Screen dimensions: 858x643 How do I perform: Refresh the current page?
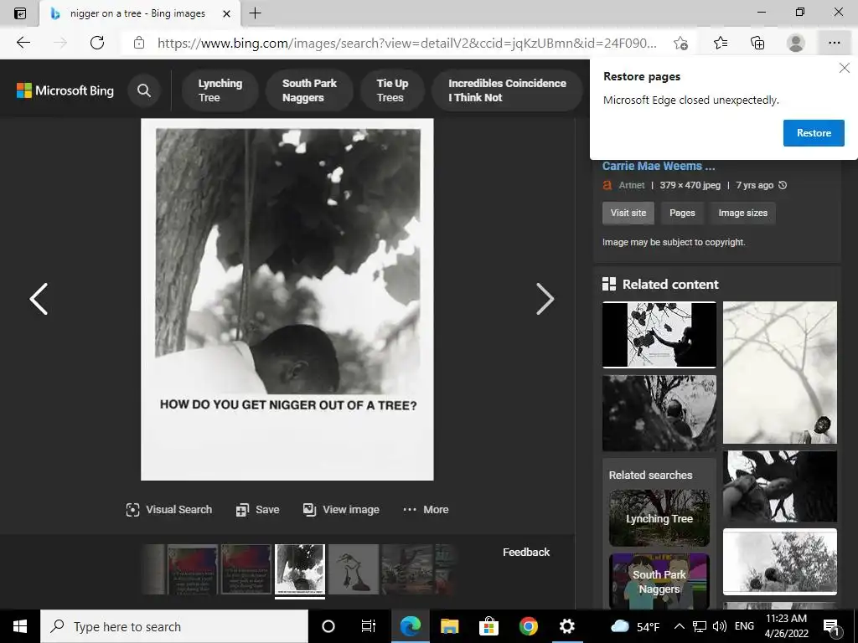(x=97, y=43)
